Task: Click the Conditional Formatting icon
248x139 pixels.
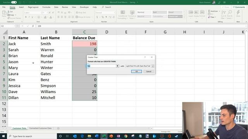Action: tap(122, 12)
